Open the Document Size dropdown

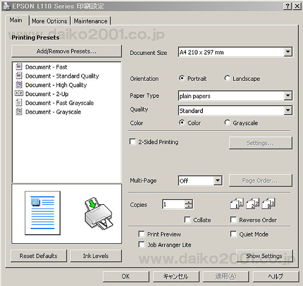click(288, 52)
